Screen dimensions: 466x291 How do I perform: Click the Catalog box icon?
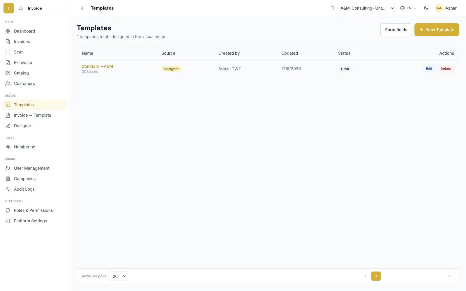(8, 73)
